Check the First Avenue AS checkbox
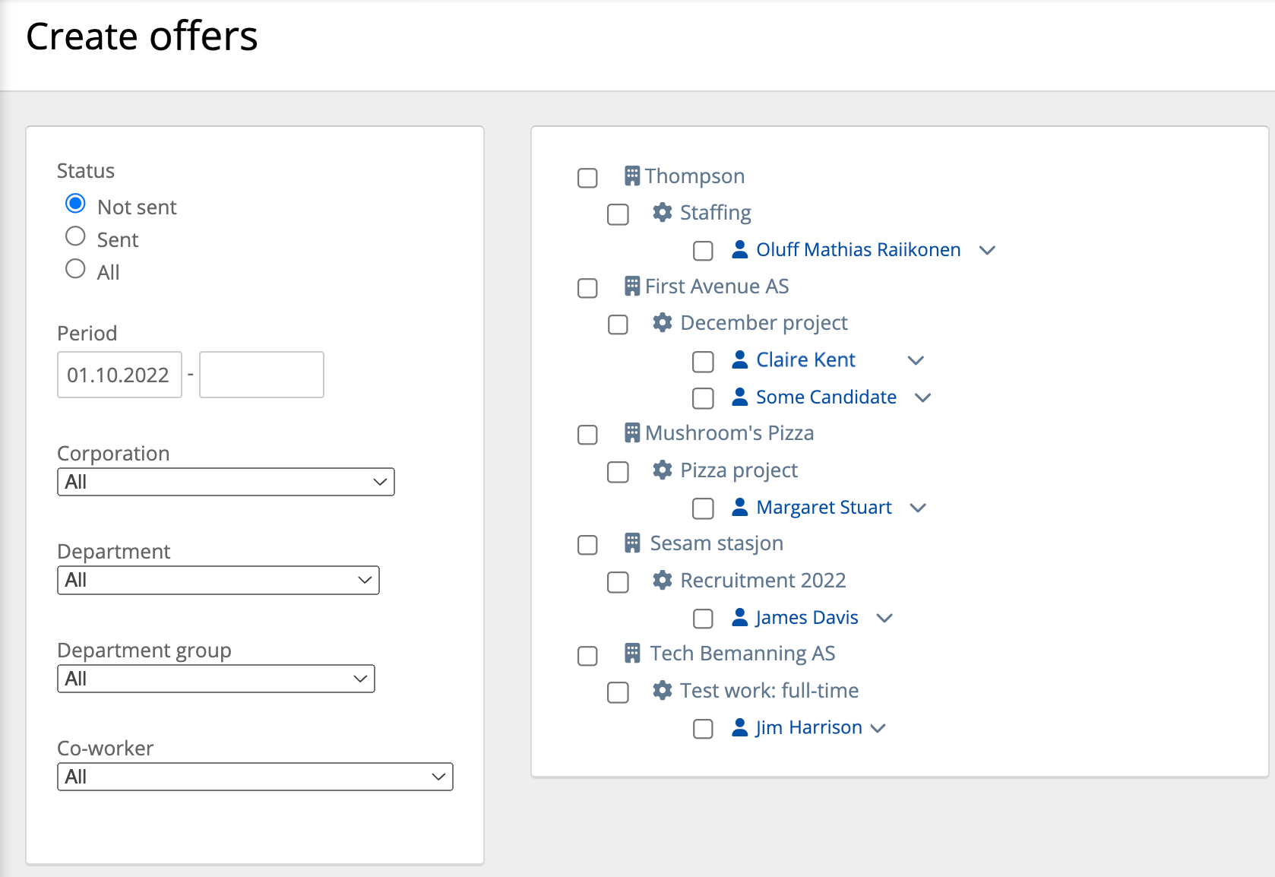This screenshot has width=1275, height=877. (x=587, y=288)
